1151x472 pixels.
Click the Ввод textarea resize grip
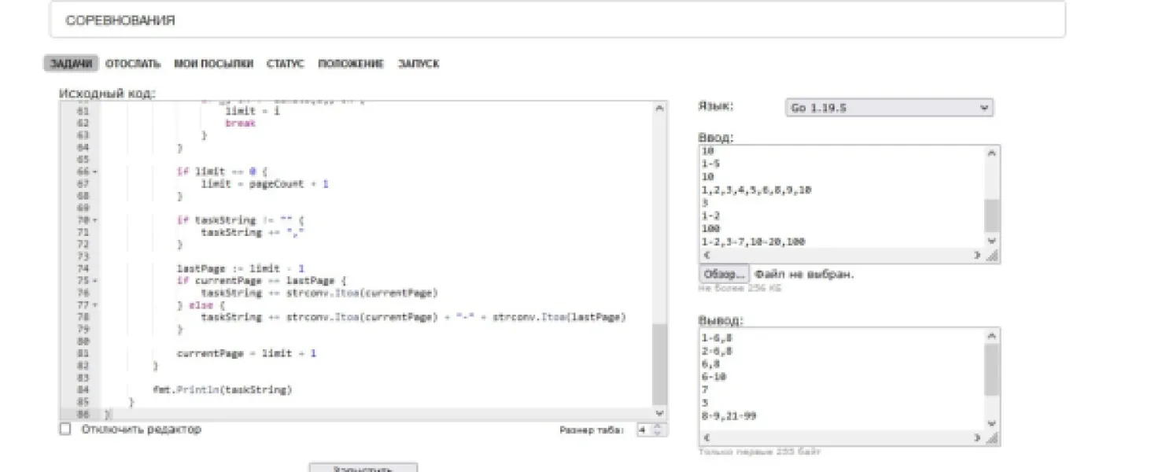tap(993, 256)
